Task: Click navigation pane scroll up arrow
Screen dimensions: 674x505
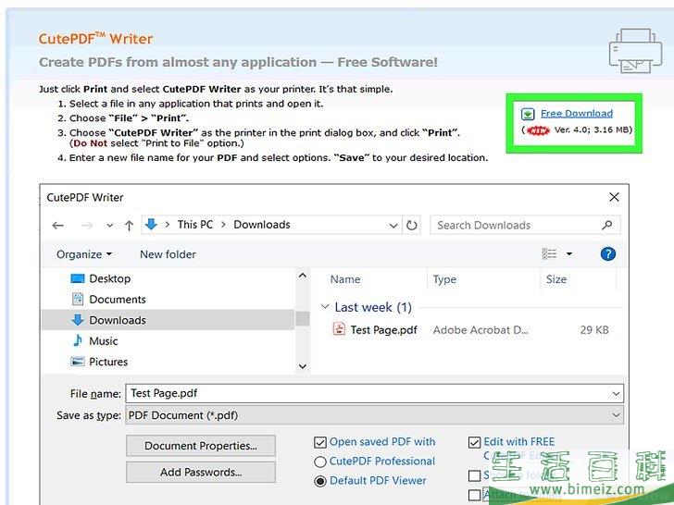Action: pyautogui.click(x=303, y=276)
